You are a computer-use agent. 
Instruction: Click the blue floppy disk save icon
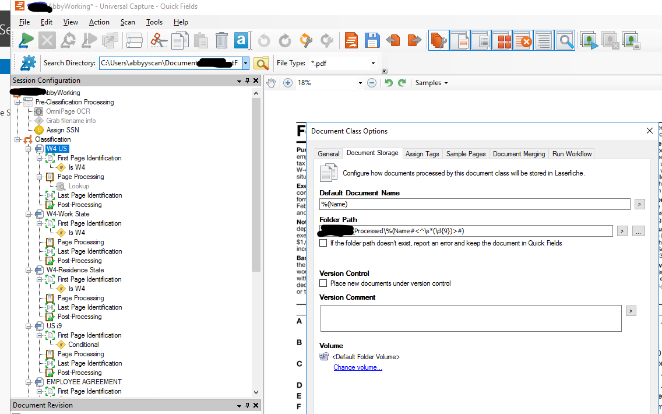(x=372, y=41)
